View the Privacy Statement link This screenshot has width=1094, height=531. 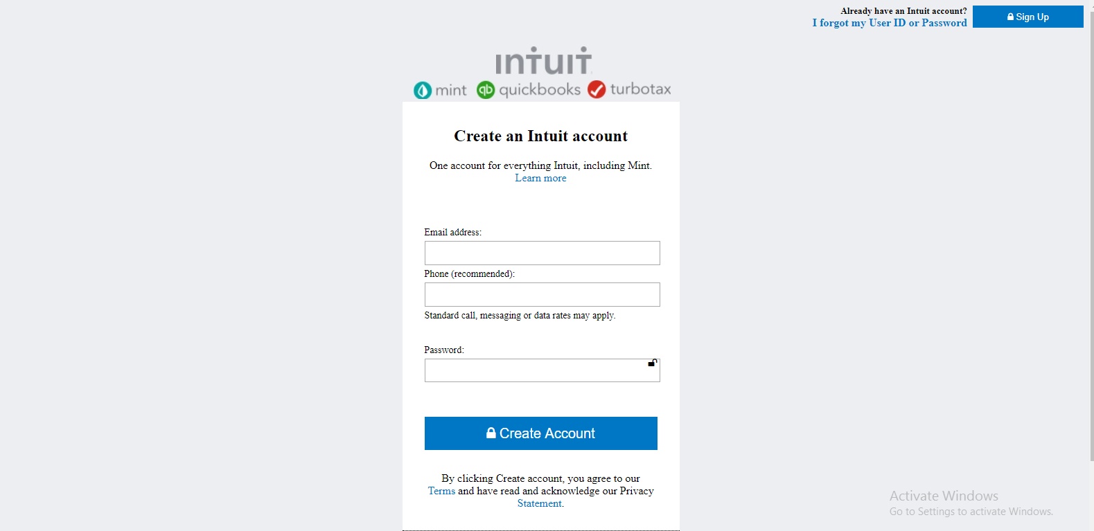click(x=540, y=503)
